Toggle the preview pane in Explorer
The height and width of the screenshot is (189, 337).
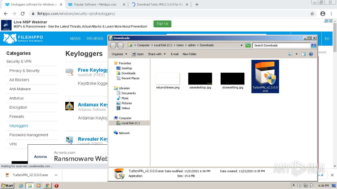(304, 54)
